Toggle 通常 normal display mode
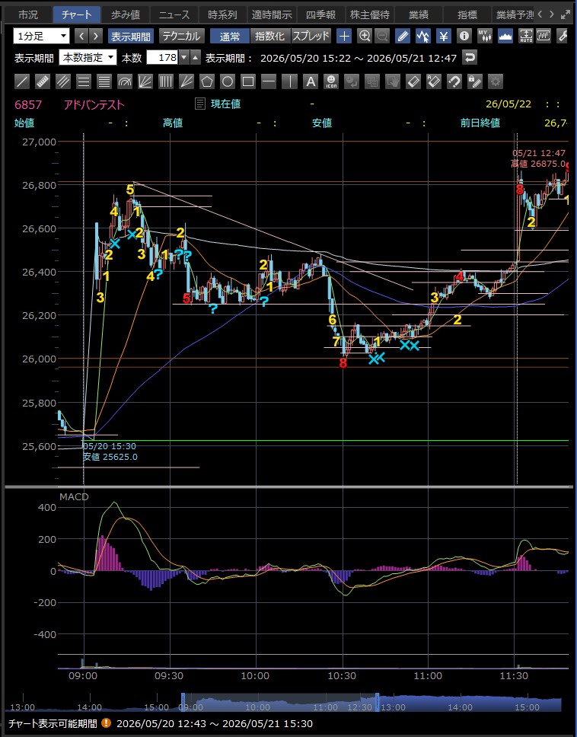 tap(229, 37)
